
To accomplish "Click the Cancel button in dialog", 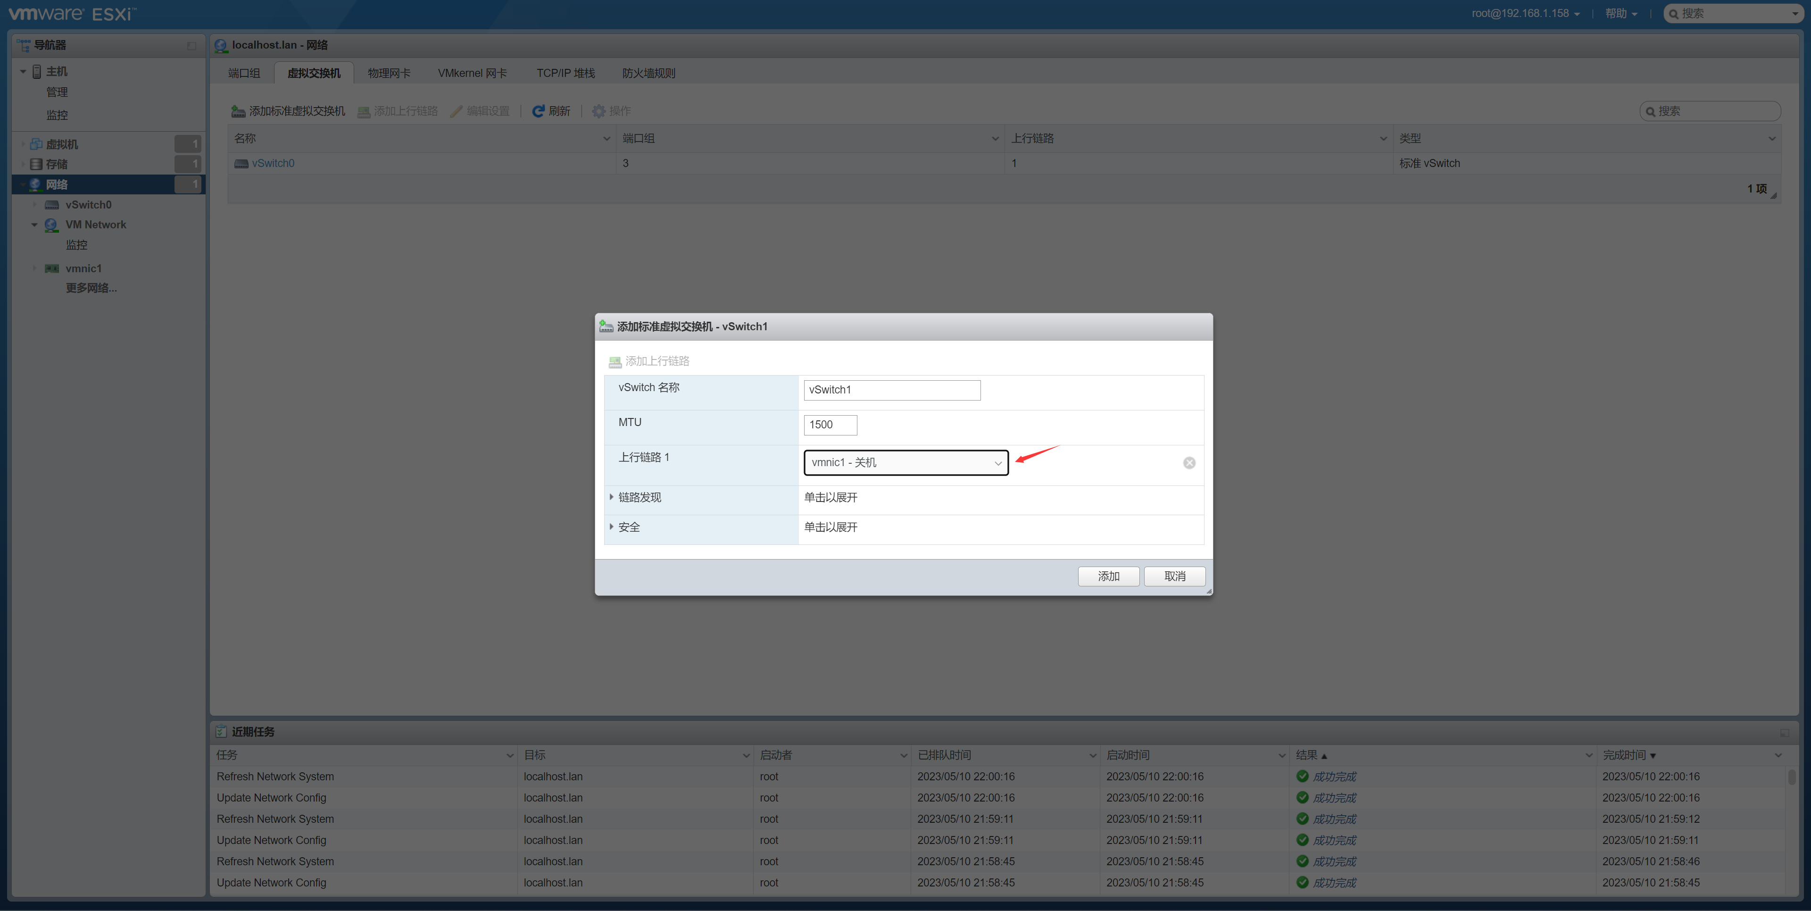I will point(1174,576).
